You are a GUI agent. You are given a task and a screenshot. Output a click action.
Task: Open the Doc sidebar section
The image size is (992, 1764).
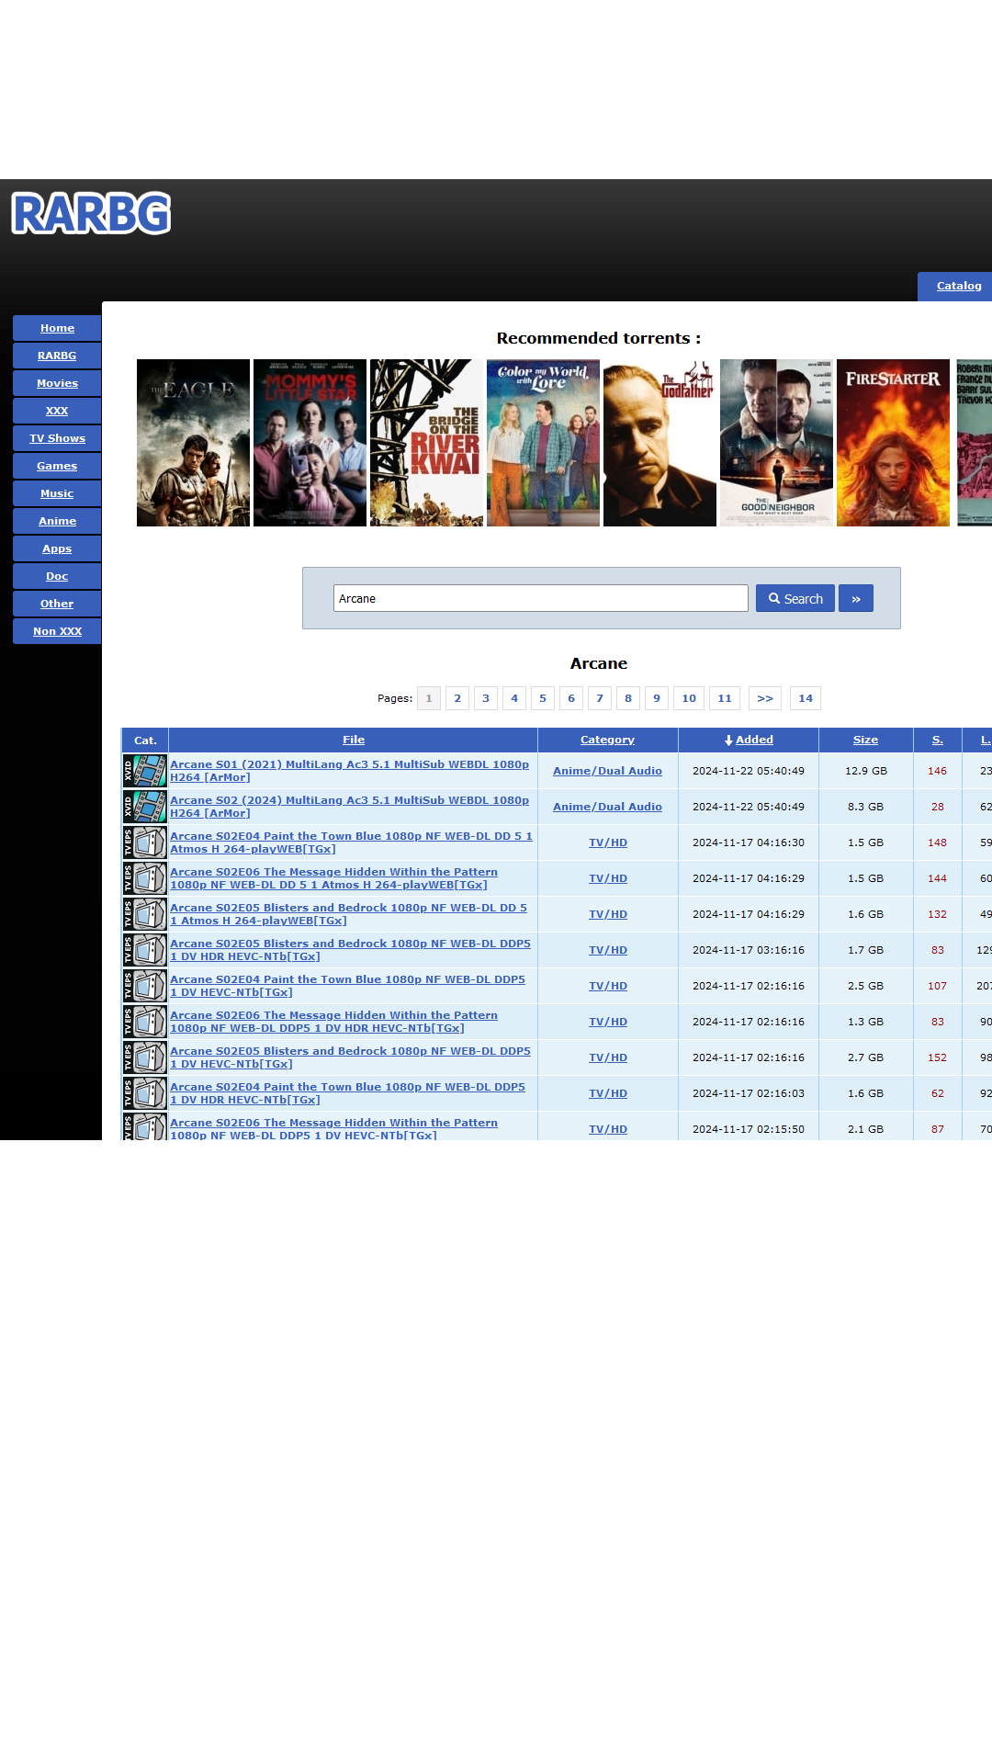(x=57, y=576)
